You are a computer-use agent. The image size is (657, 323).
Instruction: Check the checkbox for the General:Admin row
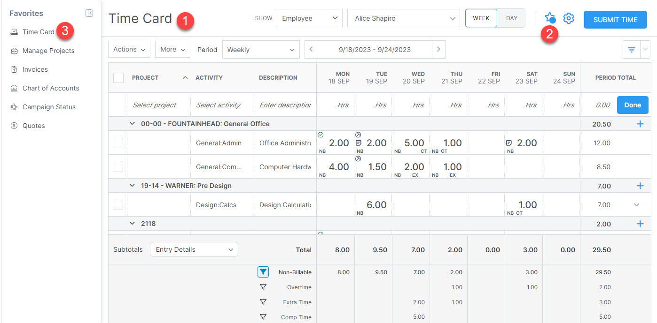pos(118,143)
